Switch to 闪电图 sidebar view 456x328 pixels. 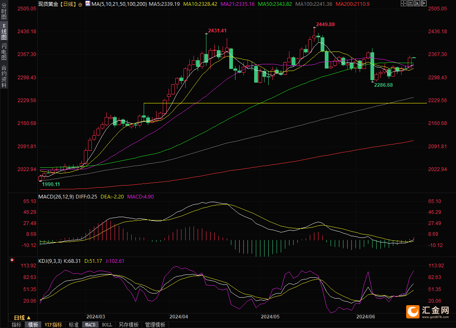pyautogui.click(x=4, y=52)
